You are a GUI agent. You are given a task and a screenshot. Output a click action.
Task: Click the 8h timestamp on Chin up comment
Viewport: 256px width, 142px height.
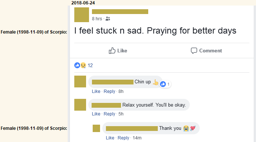pos(121,91)
